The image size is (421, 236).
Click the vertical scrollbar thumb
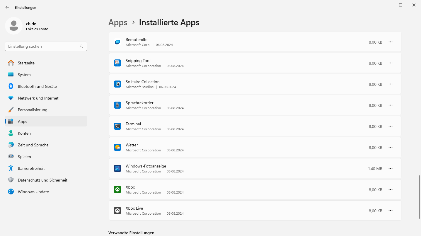coord(420,196)
